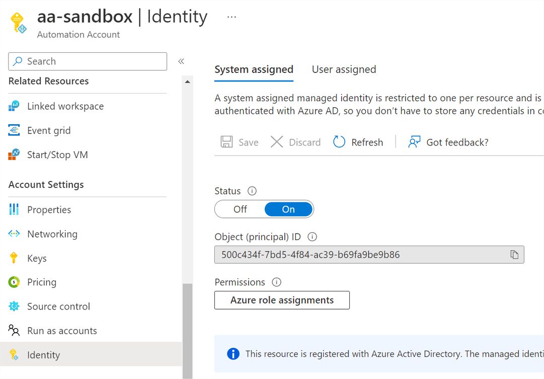Collapse the sidebar with the double chevron
The image size is (544, 379).
tap(181, 61)
